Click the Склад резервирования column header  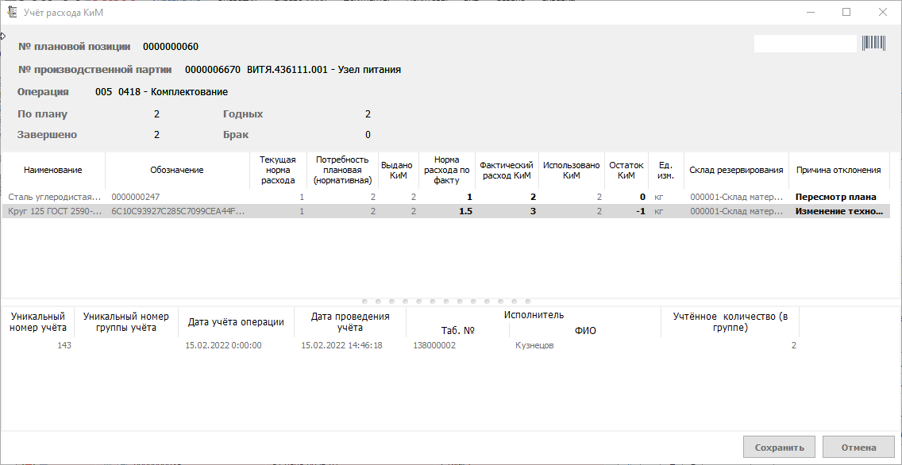[x=735, y=170]
